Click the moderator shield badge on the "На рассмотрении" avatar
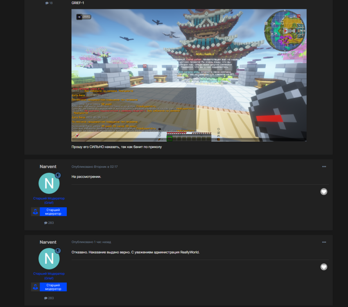 point(58,175)
